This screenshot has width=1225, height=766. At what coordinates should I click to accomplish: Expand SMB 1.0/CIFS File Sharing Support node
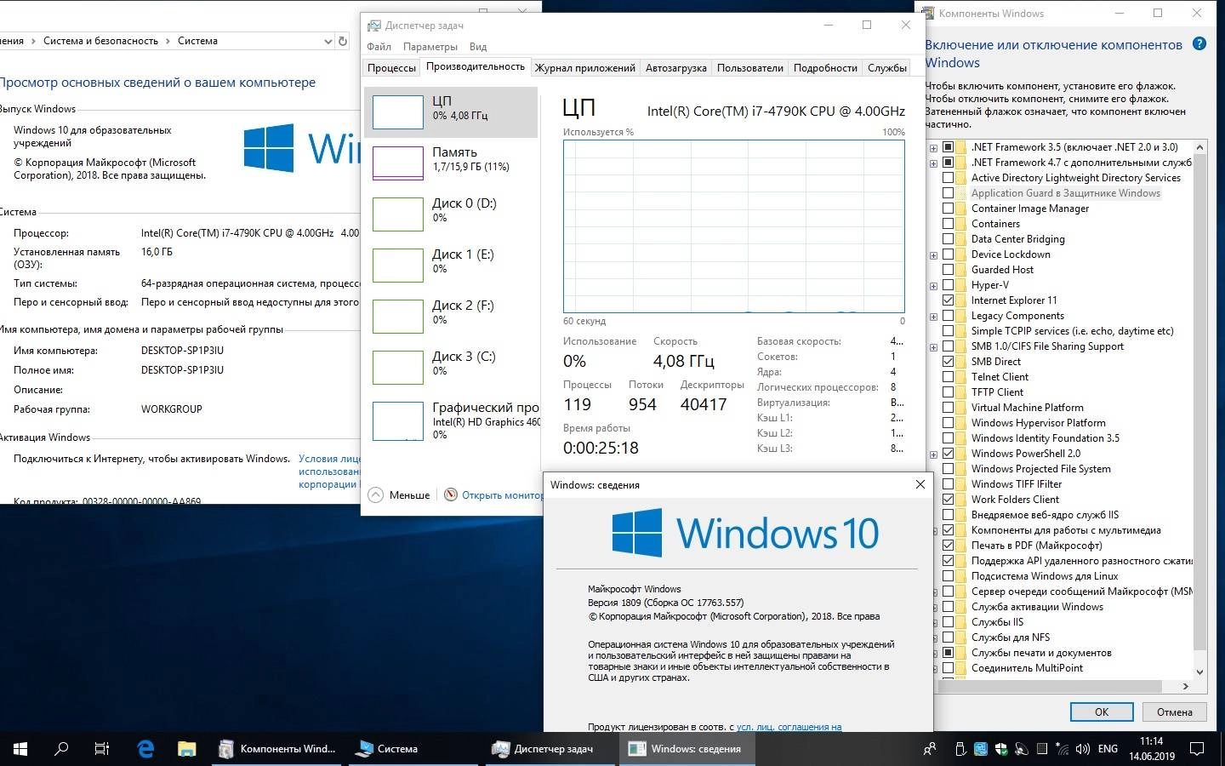(934, 346)
